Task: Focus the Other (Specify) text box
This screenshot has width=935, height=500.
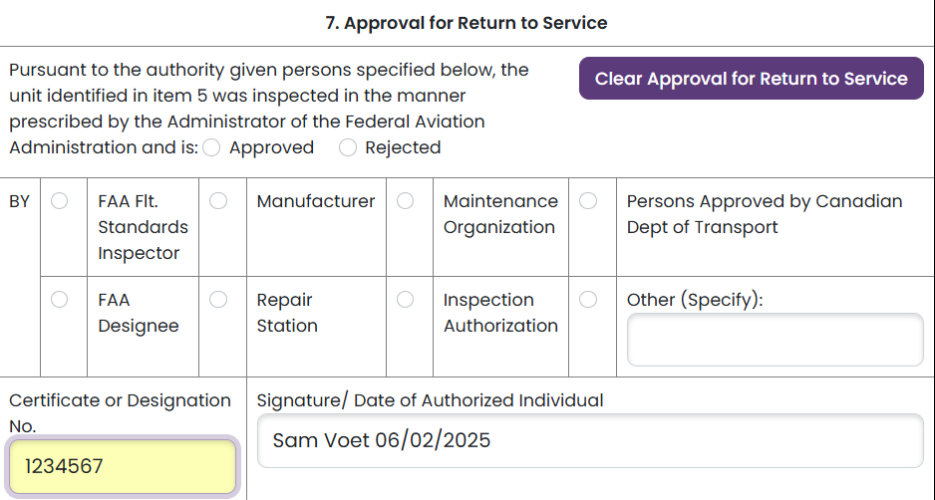Action: click(776, 340)
